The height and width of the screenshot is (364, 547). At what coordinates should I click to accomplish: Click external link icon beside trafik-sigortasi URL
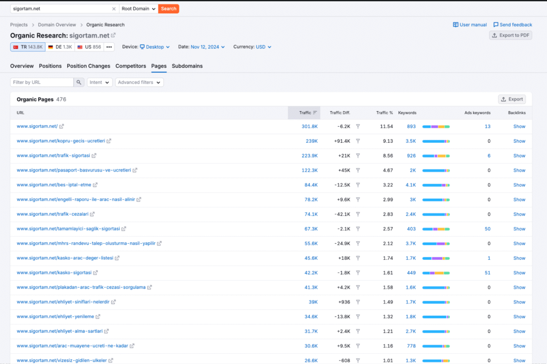94,156
